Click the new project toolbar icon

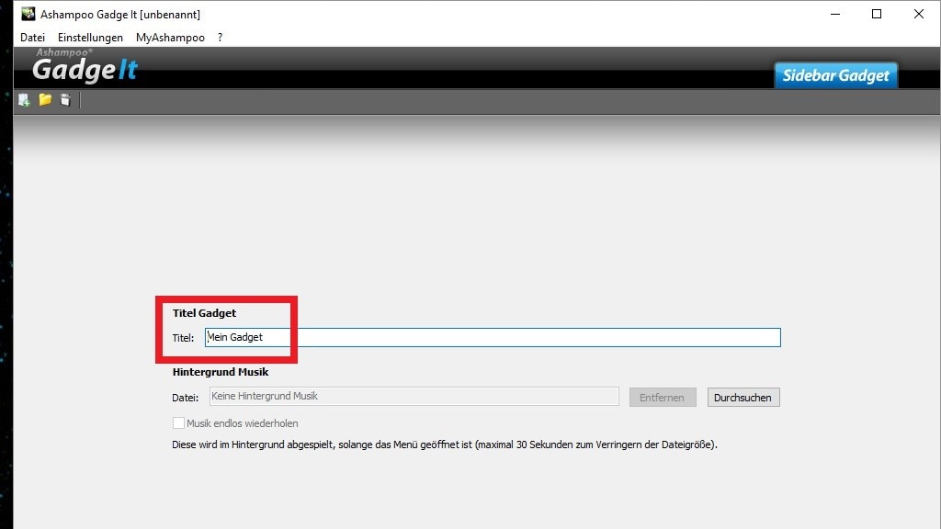pos(24,100)
